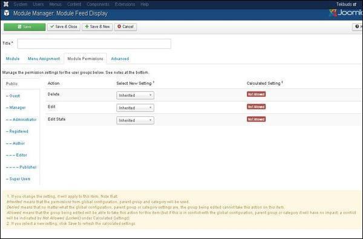The image size is (363, 239).
Task: Switch to the Menu Assignment tab
Action: [x=44, y=59]
